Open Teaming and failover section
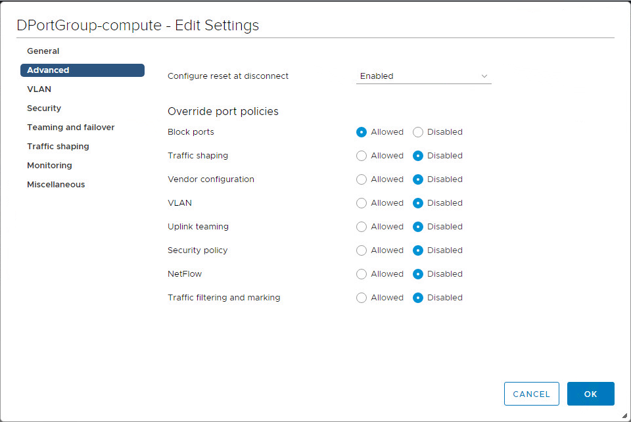Image resolution: width=631 pixels, height=422 pixels. click(71, 128)
